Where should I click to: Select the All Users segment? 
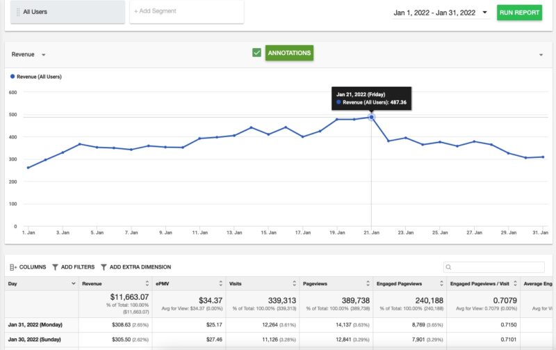click(67, 12)
